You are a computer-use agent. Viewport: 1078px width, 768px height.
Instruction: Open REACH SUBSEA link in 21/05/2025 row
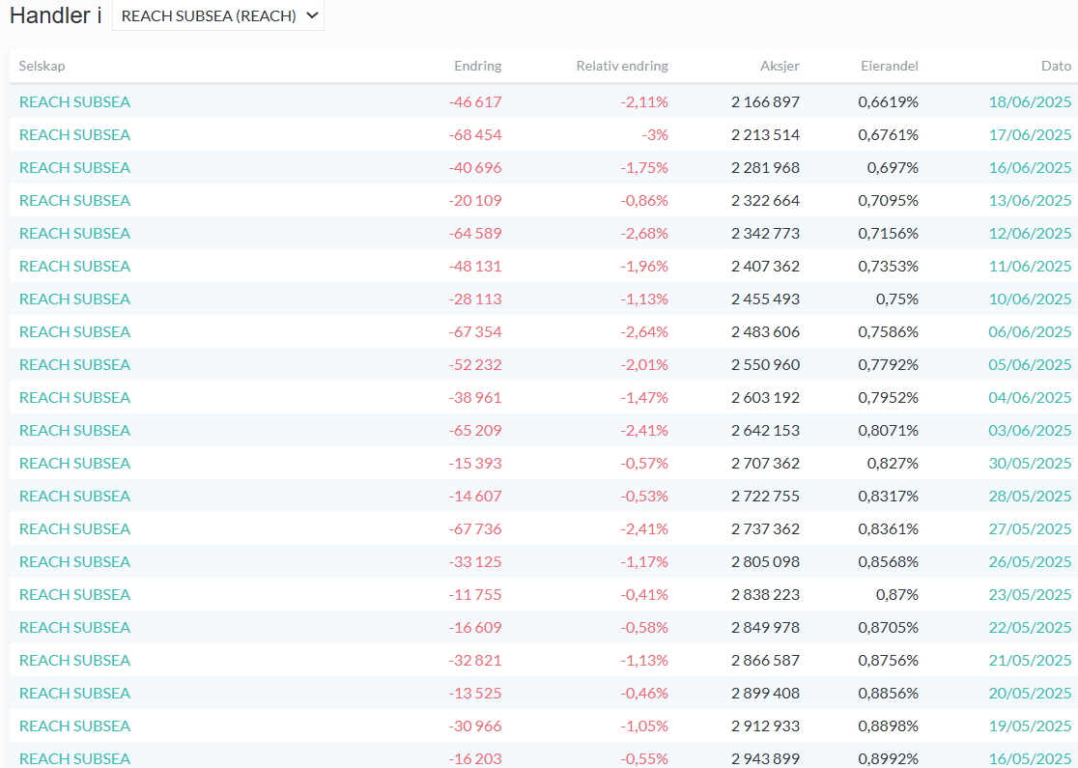pos(75,660)
